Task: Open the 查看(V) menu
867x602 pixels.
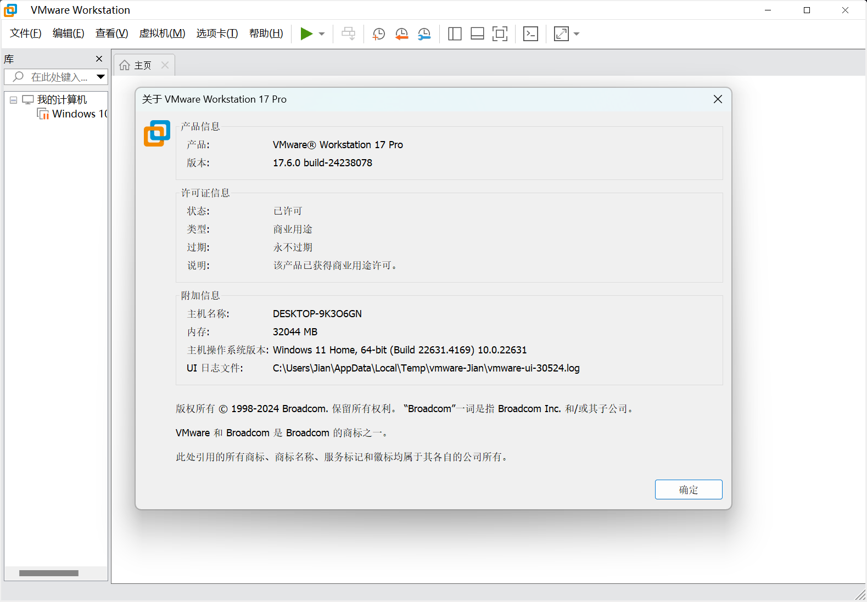Action: click(x=112, y=33)
